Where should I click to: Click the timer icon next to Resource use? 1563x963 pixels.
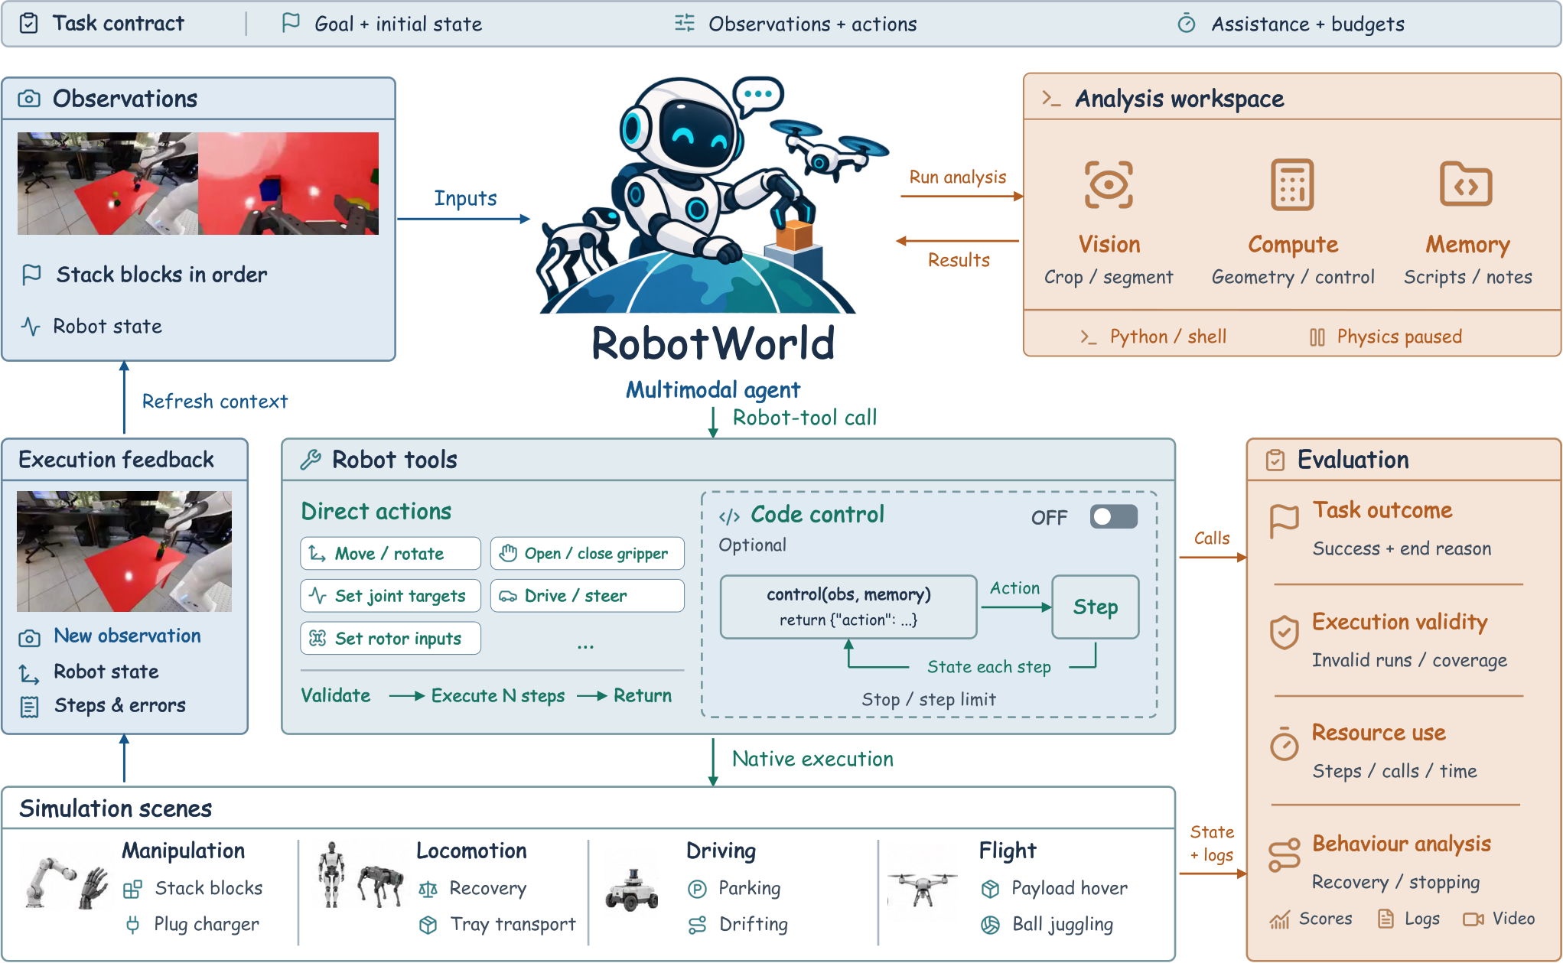pos(1284,743)
